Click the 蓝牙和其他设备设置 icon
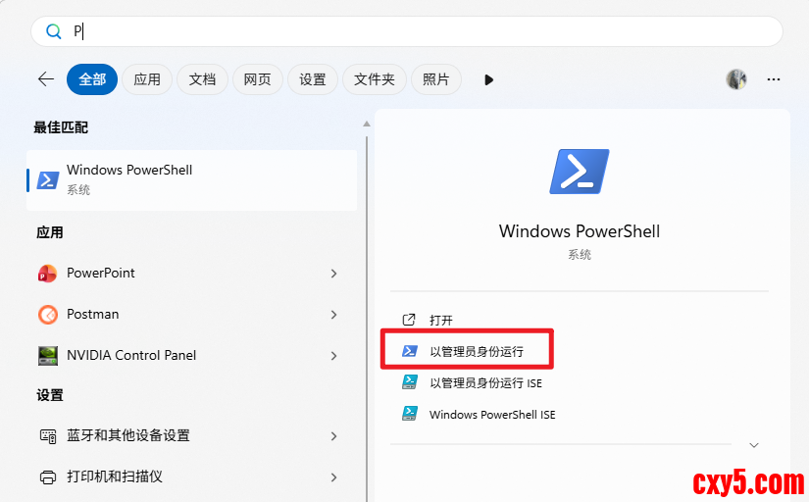809x502 pixels. 48,436
